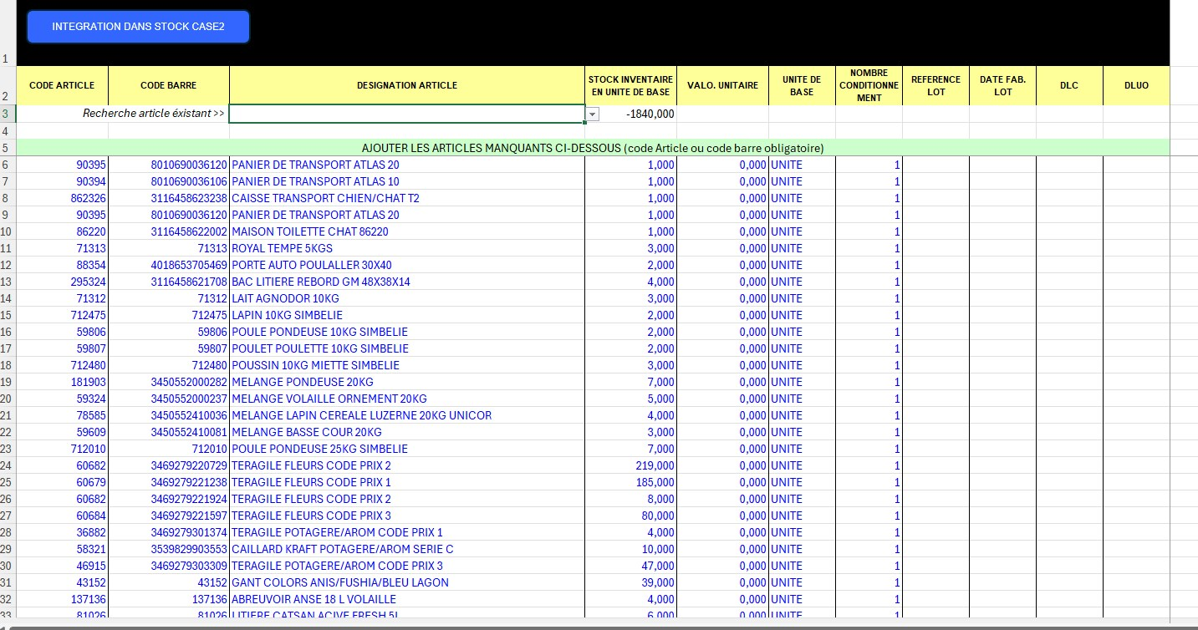Select the REFERENCE LOT header cell

[935, 85]
